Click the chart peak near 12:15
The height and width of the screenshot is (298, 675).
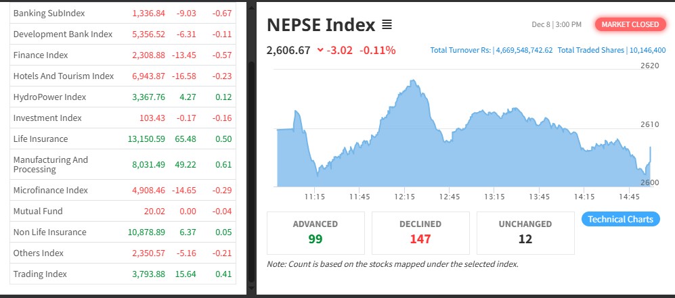[412, 82]
